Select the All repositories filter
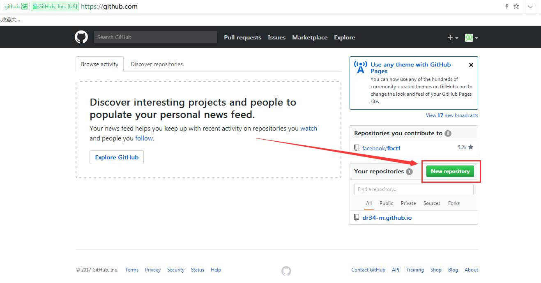541x283 pixels. tap(369, 203)
